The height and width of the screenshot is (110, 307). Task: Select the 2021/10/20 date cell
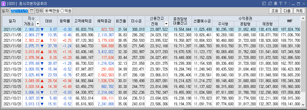point(12,104)
